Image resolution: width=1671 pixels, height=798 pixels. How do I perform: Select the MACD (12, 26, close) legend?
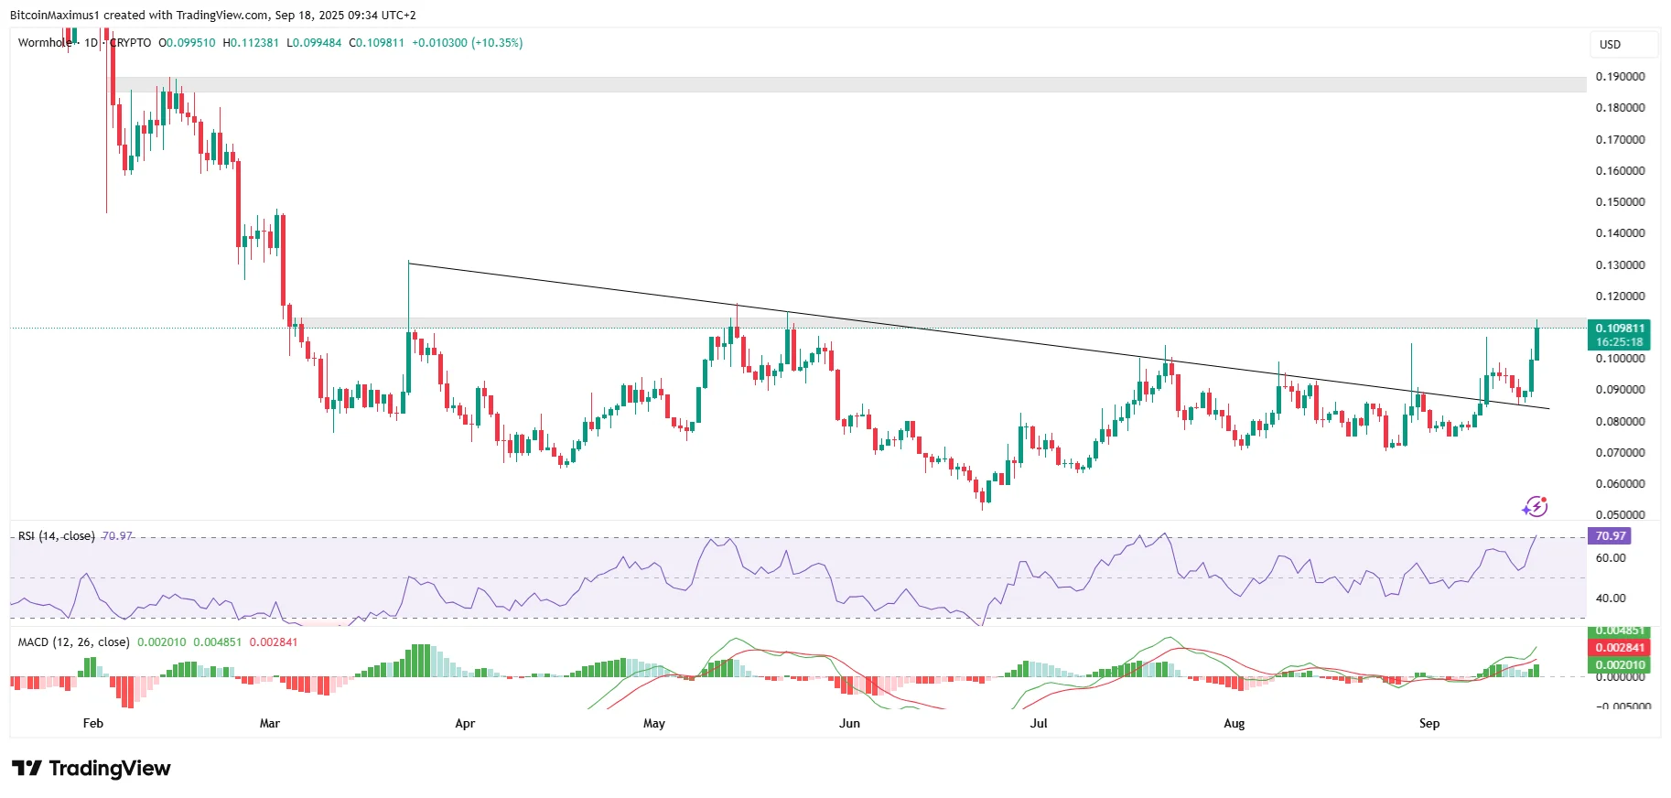74,642
